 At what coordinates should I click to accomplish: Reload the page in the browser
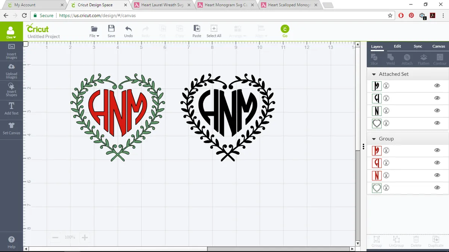tap(24, 16)
